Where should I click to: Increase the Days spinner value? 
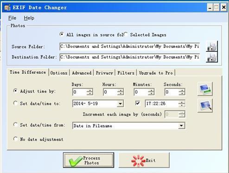pyautogui.click(x=89, y=90)
